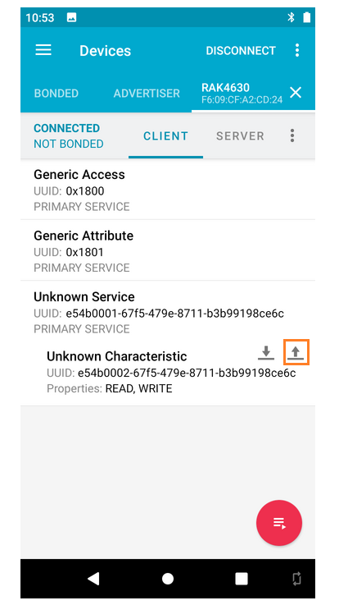
Task: Tap the Android recent apps square
Action: (x=242, y=579)
